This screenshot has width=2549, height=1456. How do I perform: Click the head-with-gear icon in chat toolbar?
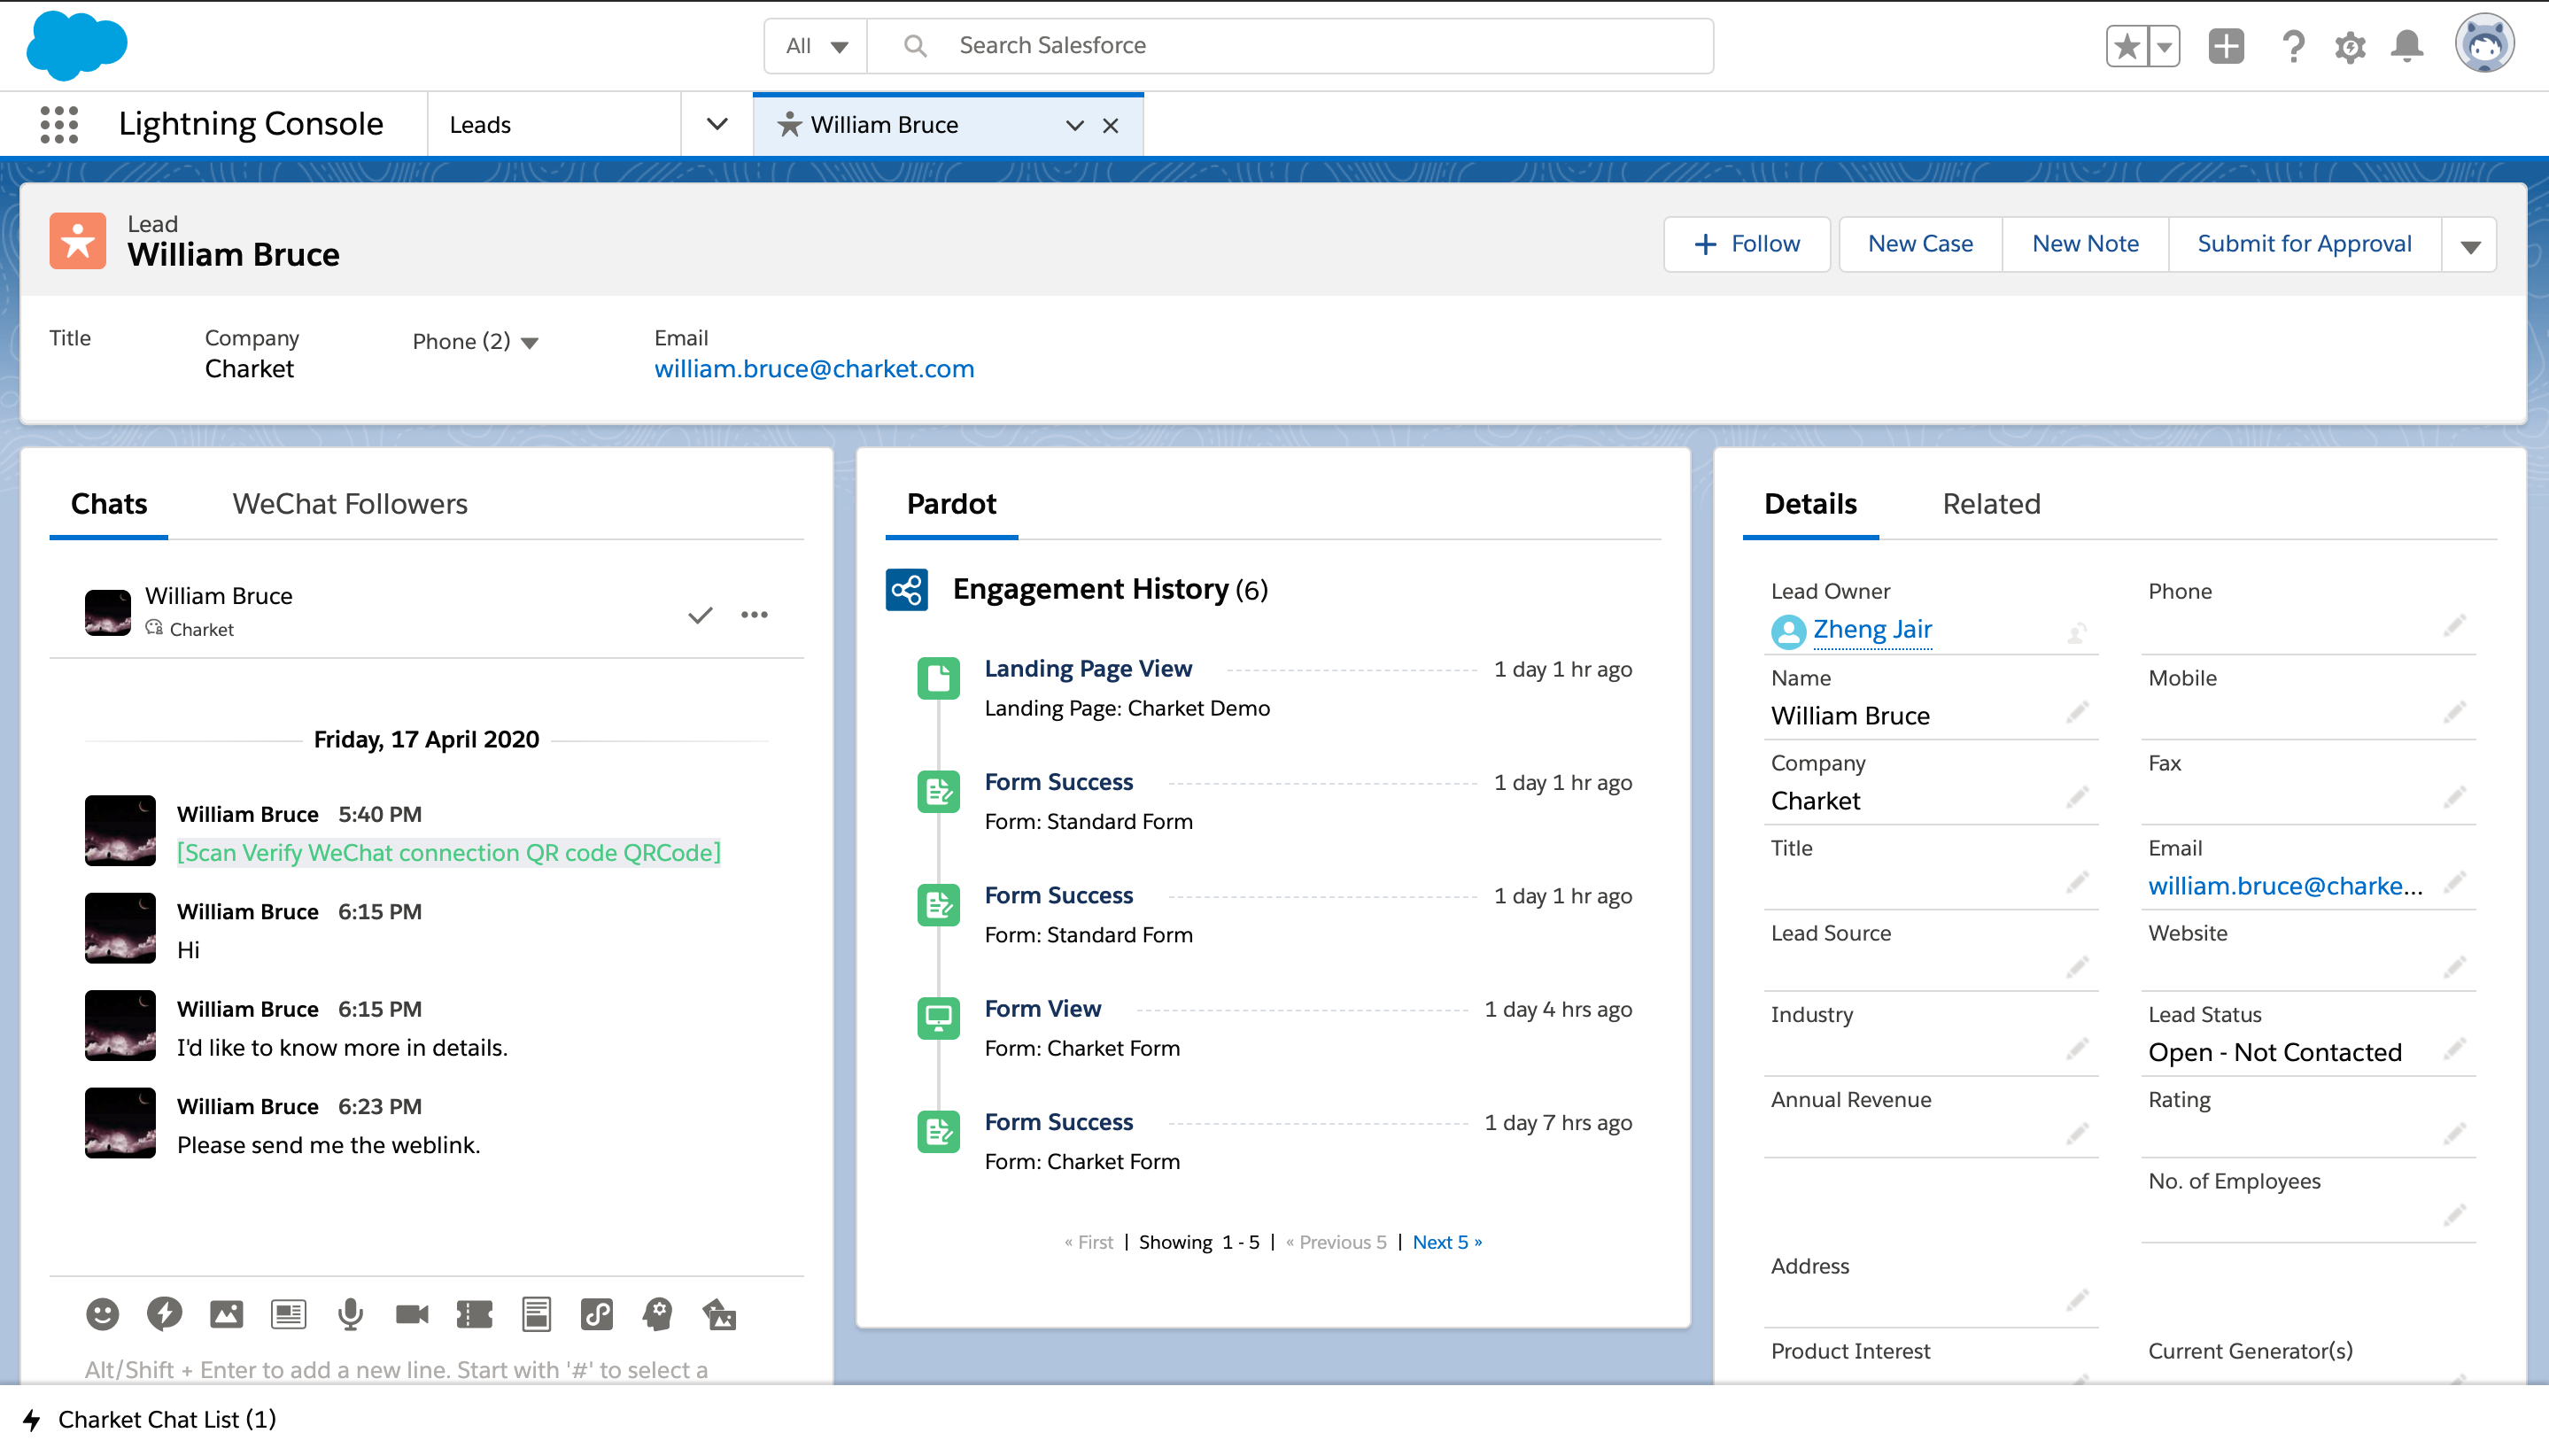pos(658,1314)
